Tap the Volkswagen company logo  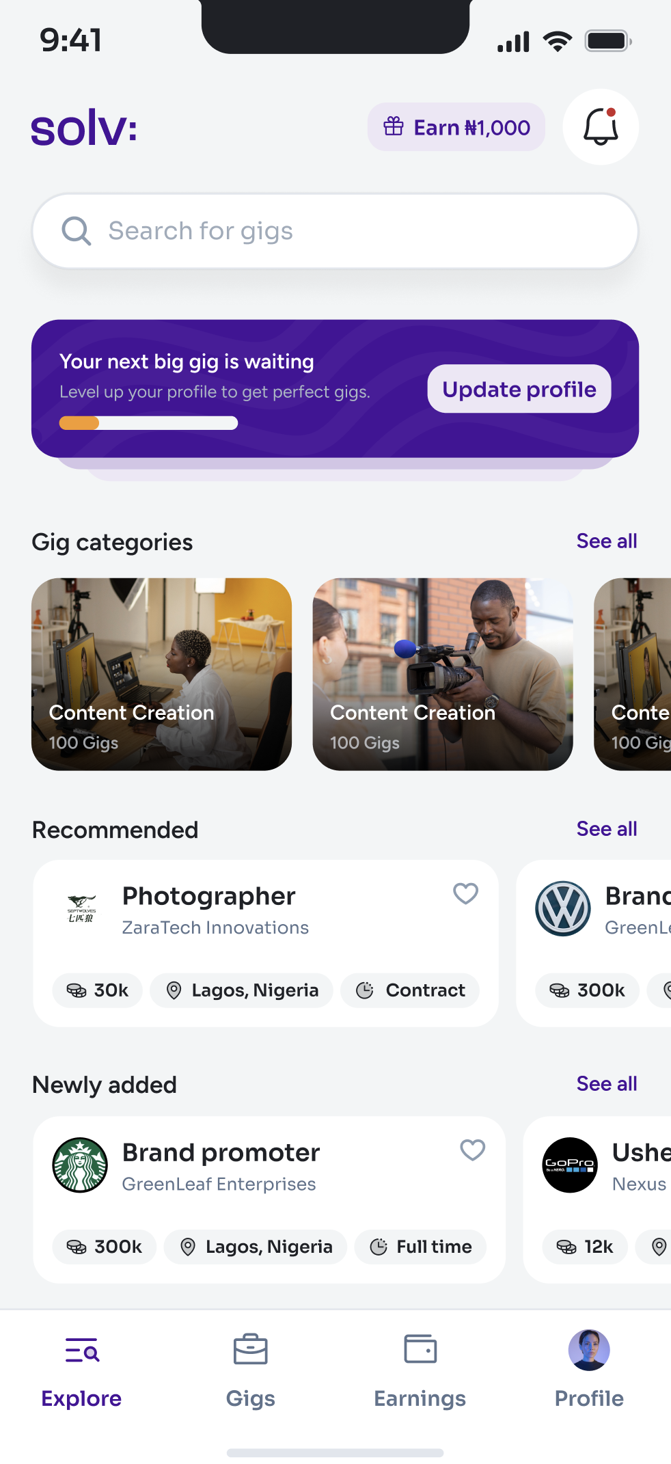[x=563, y=909]
